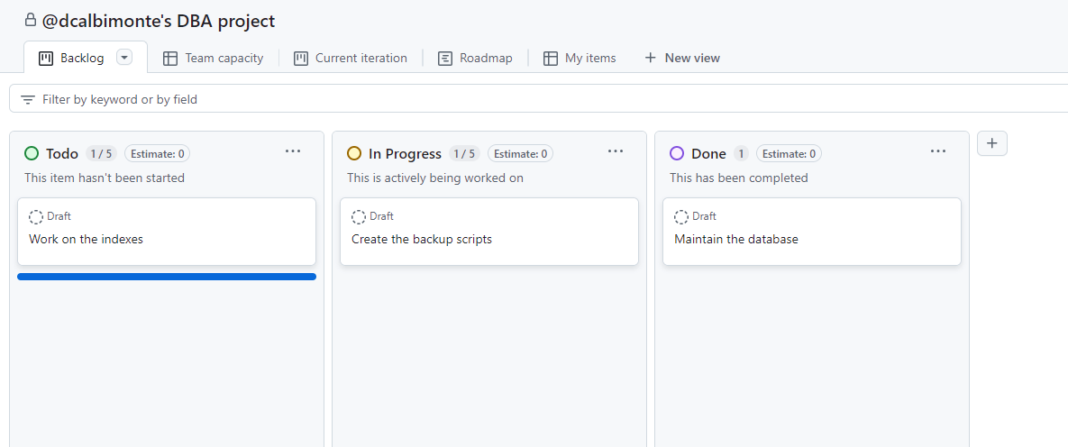
Task: Click the draft icon on indexes card
Action: click(36, 217)
